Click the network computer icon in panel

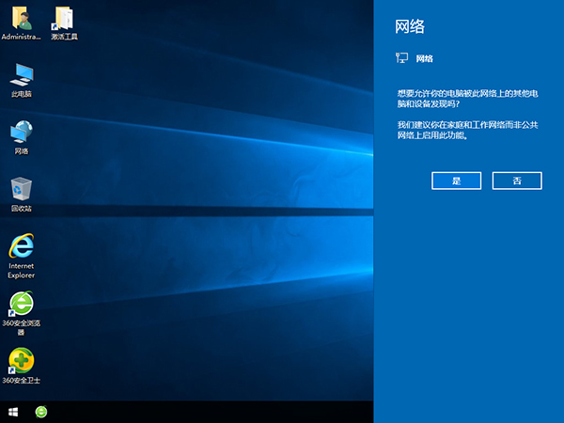402,58
